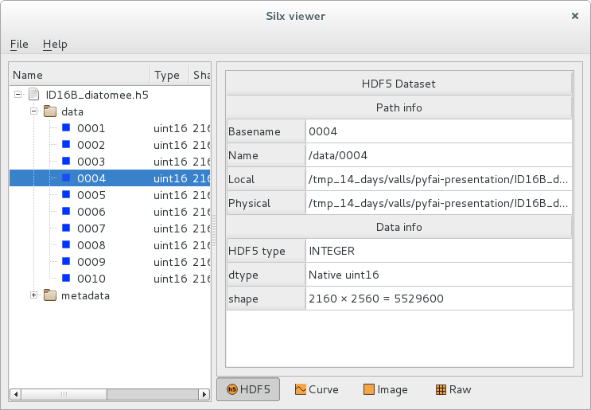
Task: Click the Physical path value field
Action: coord(438,203)
